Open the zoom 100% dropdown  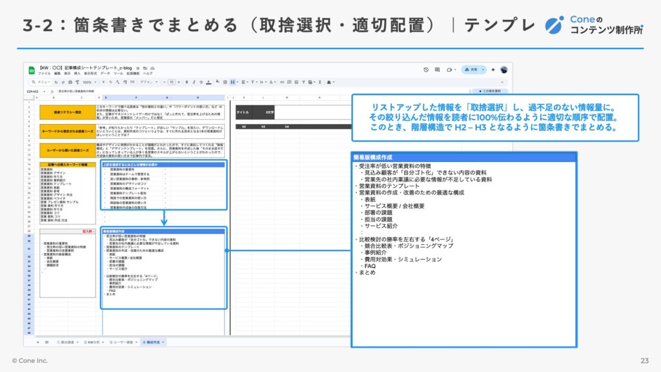[x=89, y=82]
